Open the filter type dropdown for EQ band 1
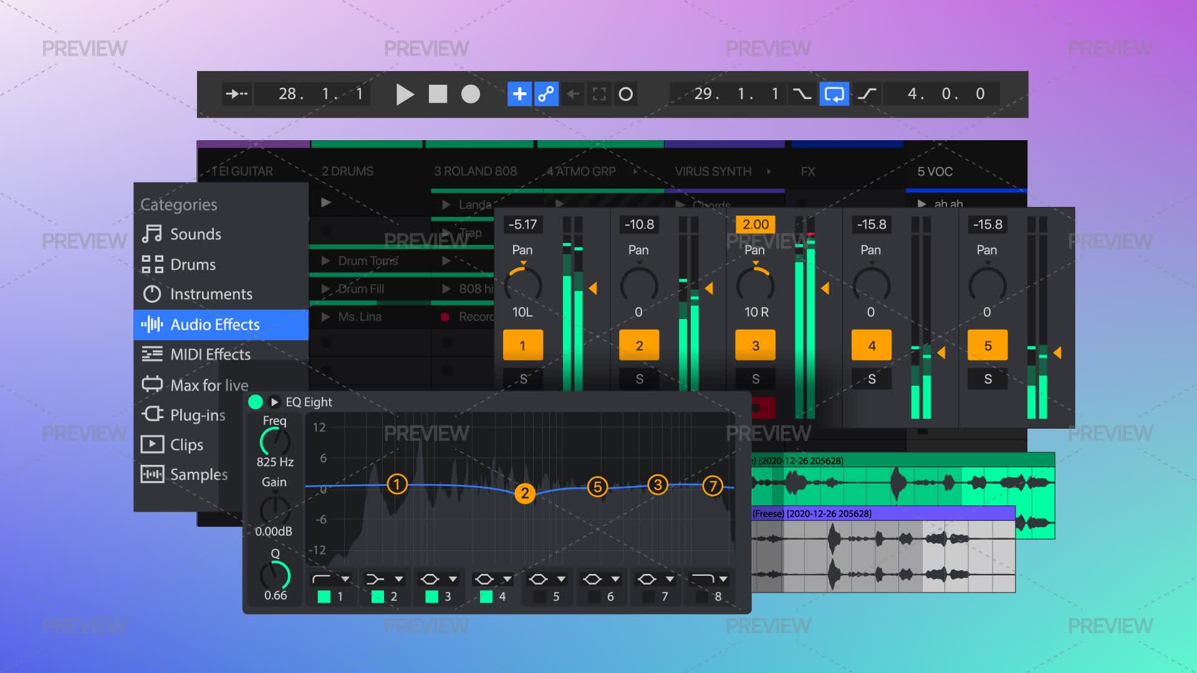The width and height of the screenshot is (1197, 673). (344, 578)
